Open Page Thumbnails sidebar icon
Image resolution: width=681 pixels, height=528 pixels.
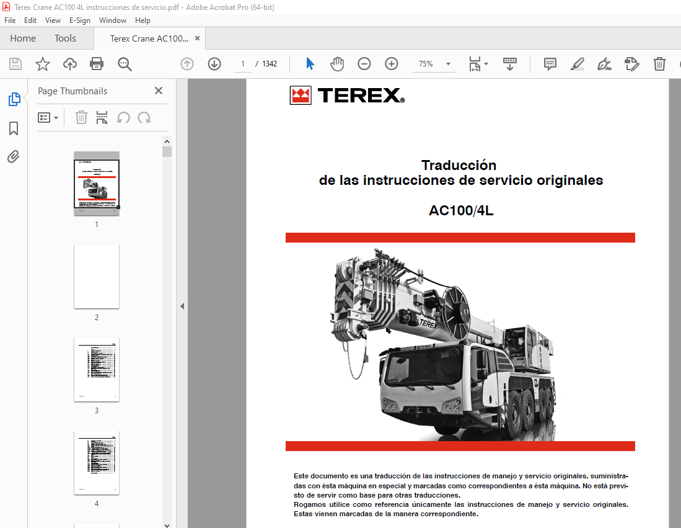14,99
